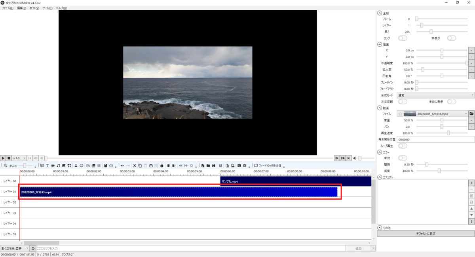
Task: Select the 20220205_121633.mp4 clip on the timeline
Action: [x=179, y=192]
